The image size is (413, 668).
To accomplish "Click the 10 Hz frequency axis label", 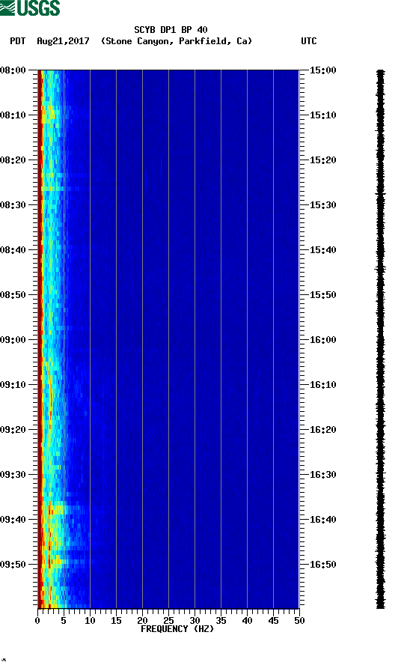I will coord(90,621).
